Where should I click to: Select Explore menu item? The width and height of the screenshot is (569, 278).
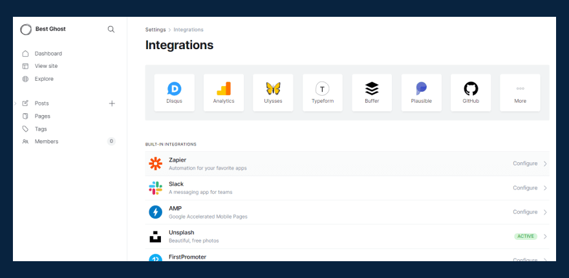(44, 79)
